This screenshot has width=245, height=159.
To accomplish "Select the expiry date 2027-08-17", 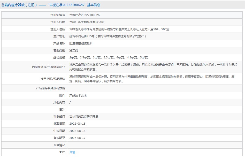I will pyautogui.click(x=77, y=138).
